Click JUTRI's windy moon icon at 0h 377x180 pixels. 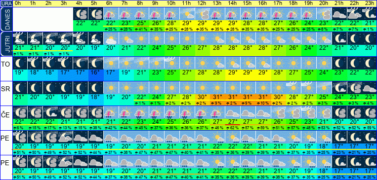pyautogui.click(x=20, y=38)
